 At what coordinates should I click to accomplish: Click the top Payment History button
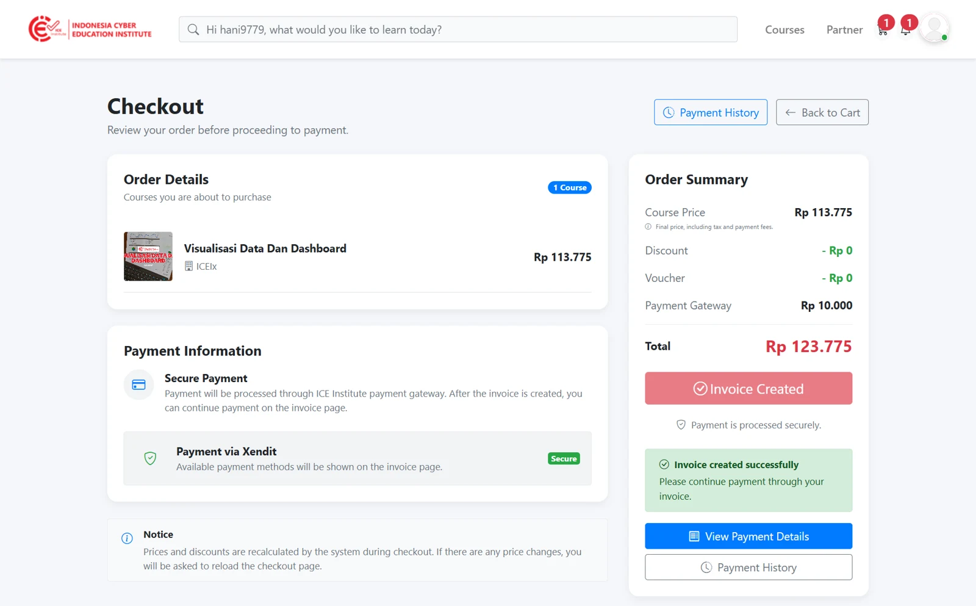click(x=711, y=112)
